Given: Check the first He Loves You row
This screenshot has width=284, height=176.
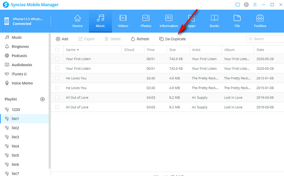Looking at the screenshot, I should (x=57, y=78).
